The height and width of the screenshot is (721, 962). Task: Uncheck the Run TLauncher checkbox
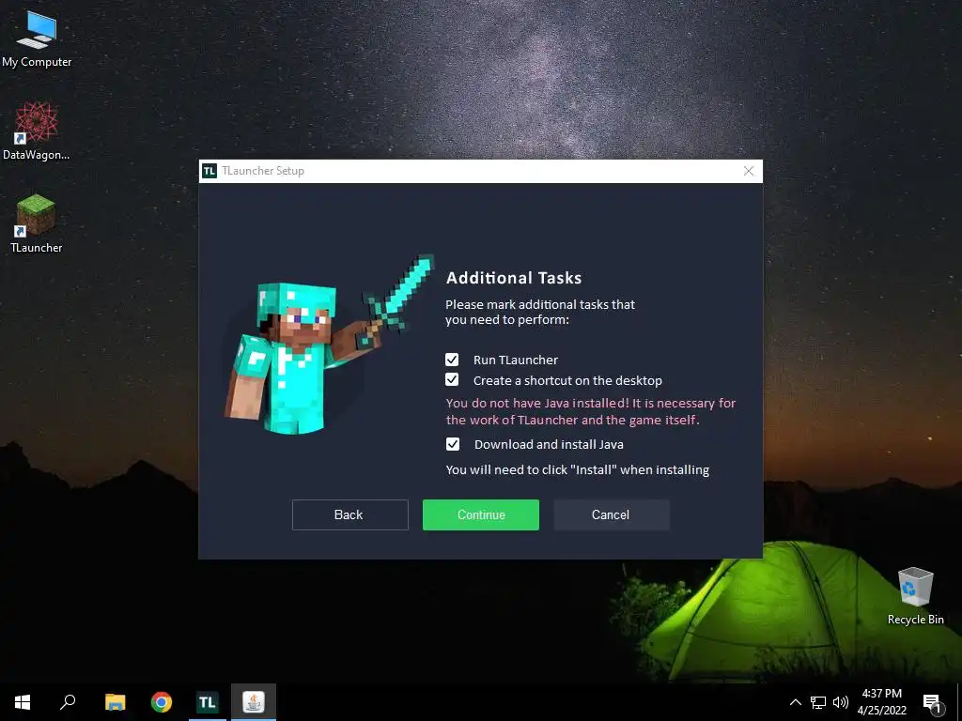point(452,360)
